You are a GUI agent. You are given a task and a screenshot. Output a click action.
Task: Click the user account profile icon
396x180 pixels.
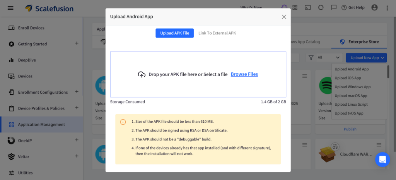374,8
